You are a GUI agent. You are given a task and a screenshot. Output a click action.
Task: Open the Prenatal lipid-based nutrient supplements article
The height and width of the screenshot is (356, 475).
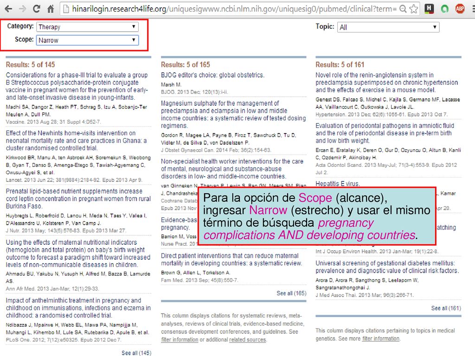[x=78, y=198]
